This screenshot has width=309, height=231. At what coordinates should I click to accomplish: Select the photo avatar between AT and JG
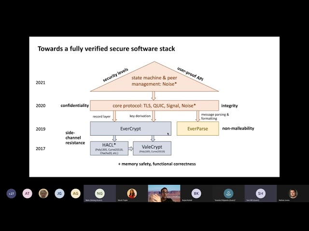[43, 193]
